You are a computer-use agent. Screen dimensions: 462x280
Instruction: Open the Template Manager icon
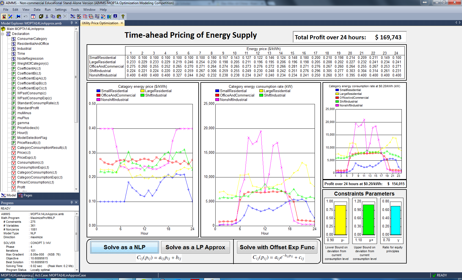click(91, 17)
